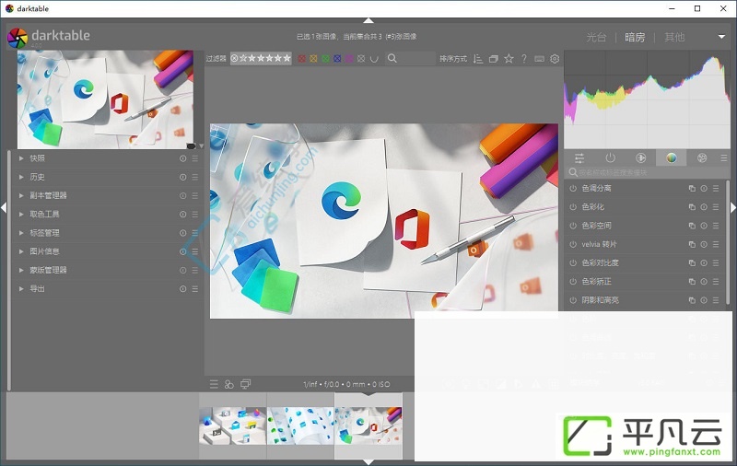Open presets menu for 历史 panel
The width and height of the screenshot is (737, 466).
coord(194,177)
